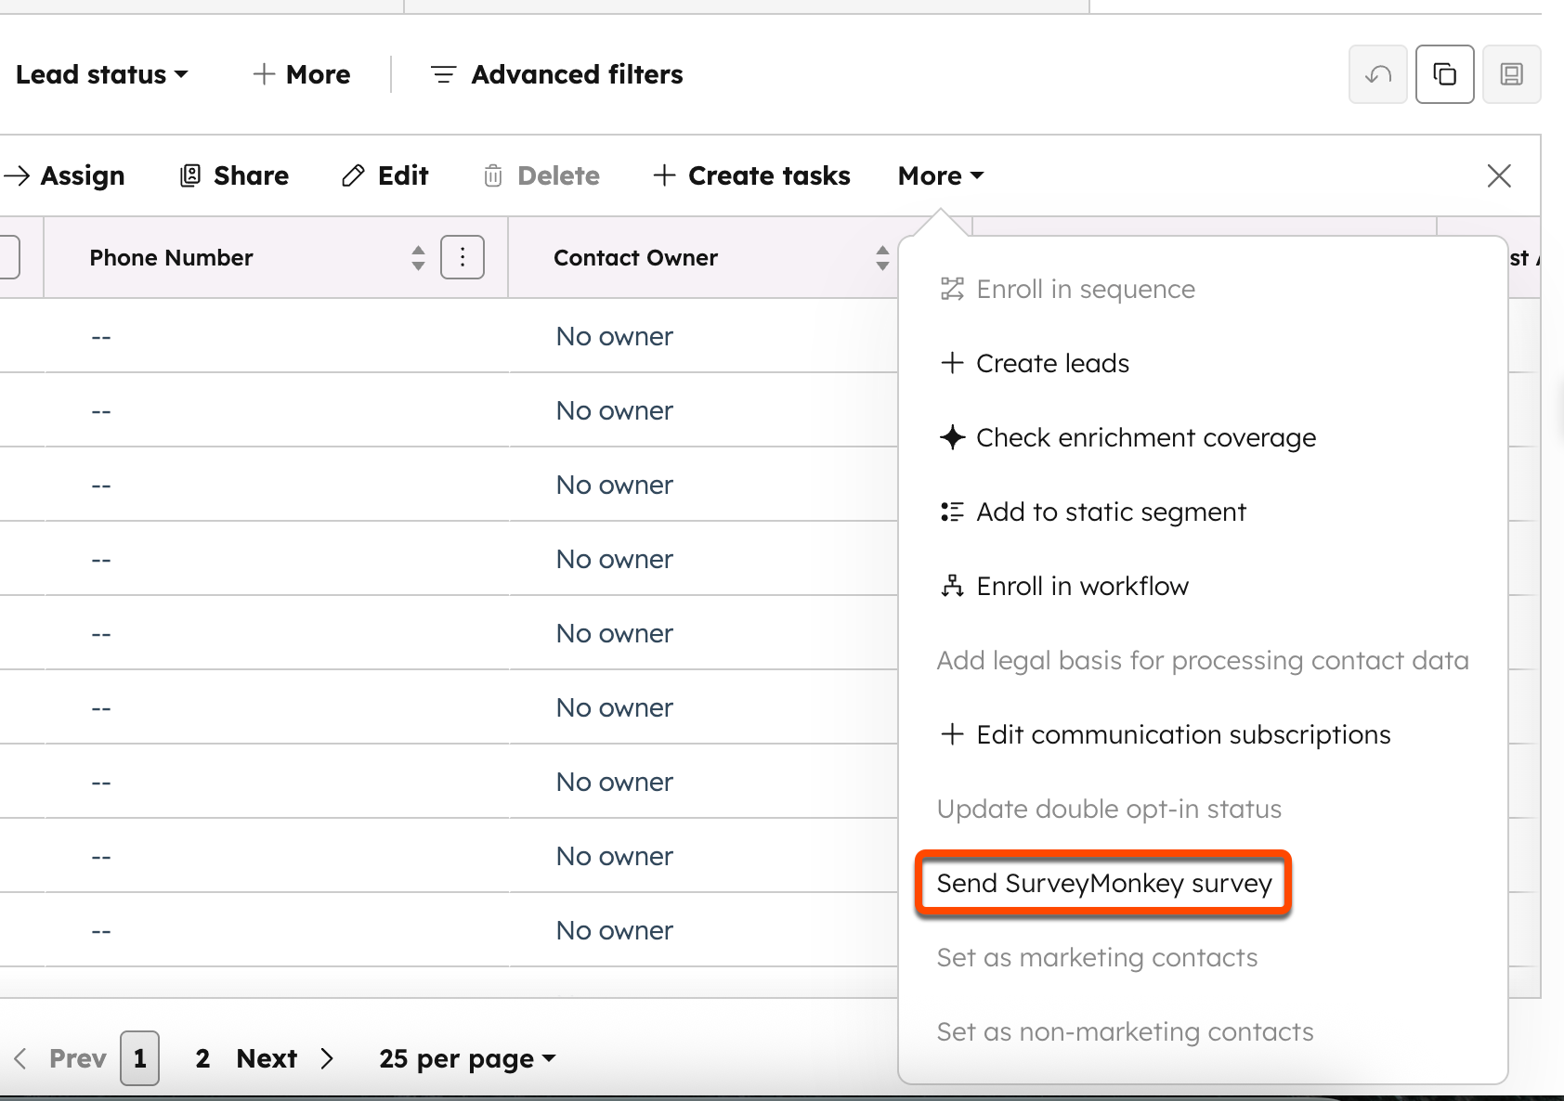This screenshot has width=1564, height=1101.
Task: Click Send SurveyMonkey survey
Action: pos(1103,883)
